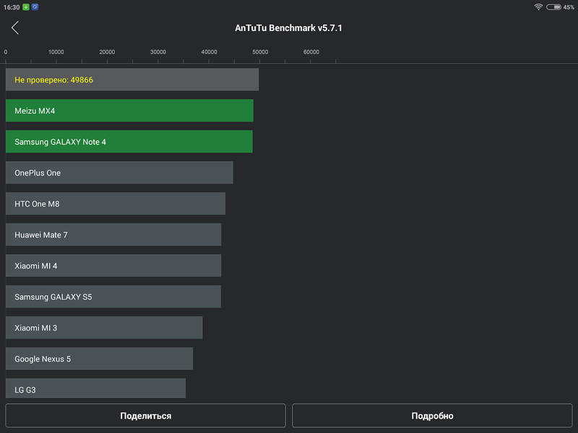Click the 0 axis label
The width and height of the screenshot is (578, 433).
coord(6,52)
